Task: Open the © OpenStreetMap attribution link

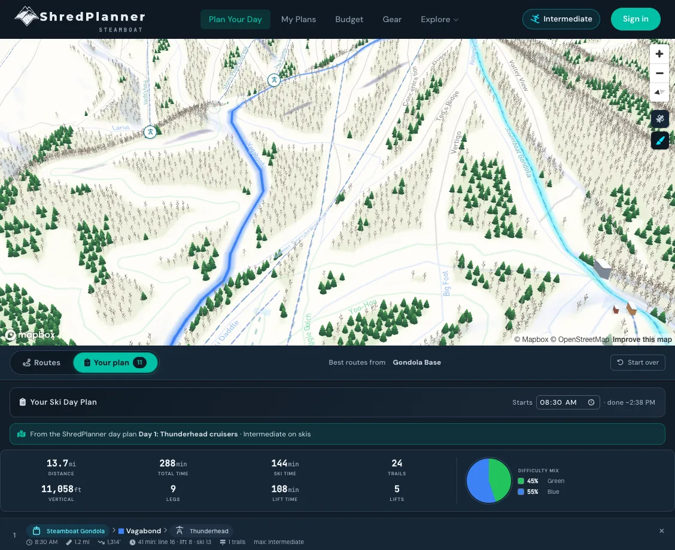Action: (580, 340)
